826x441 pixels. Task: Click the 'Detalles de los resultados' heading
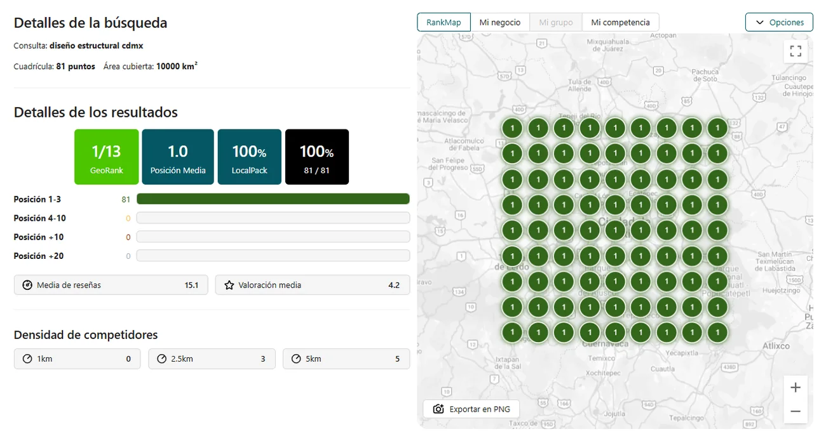pyautogui.click(x=96, y=112)
